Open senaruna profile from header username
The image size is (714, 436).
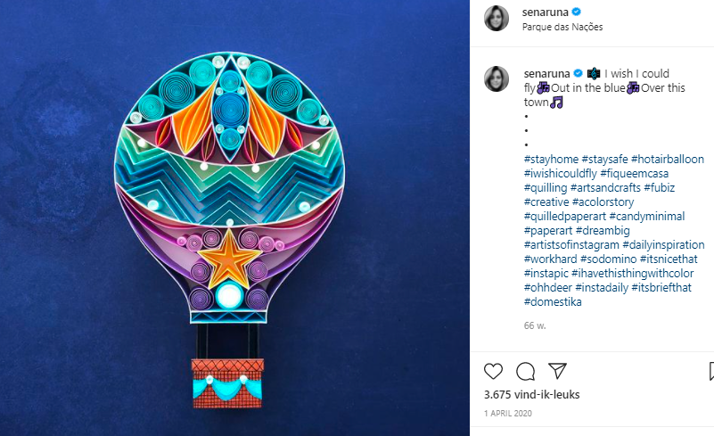pyautogui.click(x=546, y=12)
